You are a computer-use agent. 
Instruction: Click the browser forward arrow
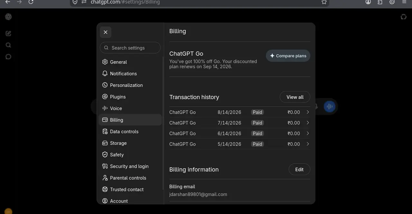[19, 2]
